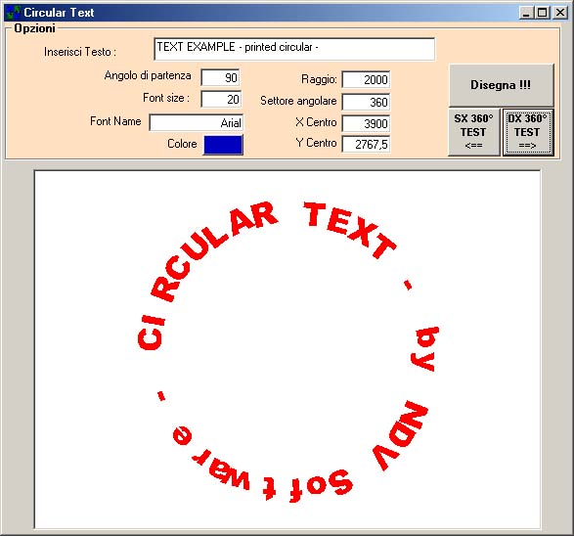Click the Settore angolare field
Viewport: 574px width, 536px height.
click(x=366, y=102)
